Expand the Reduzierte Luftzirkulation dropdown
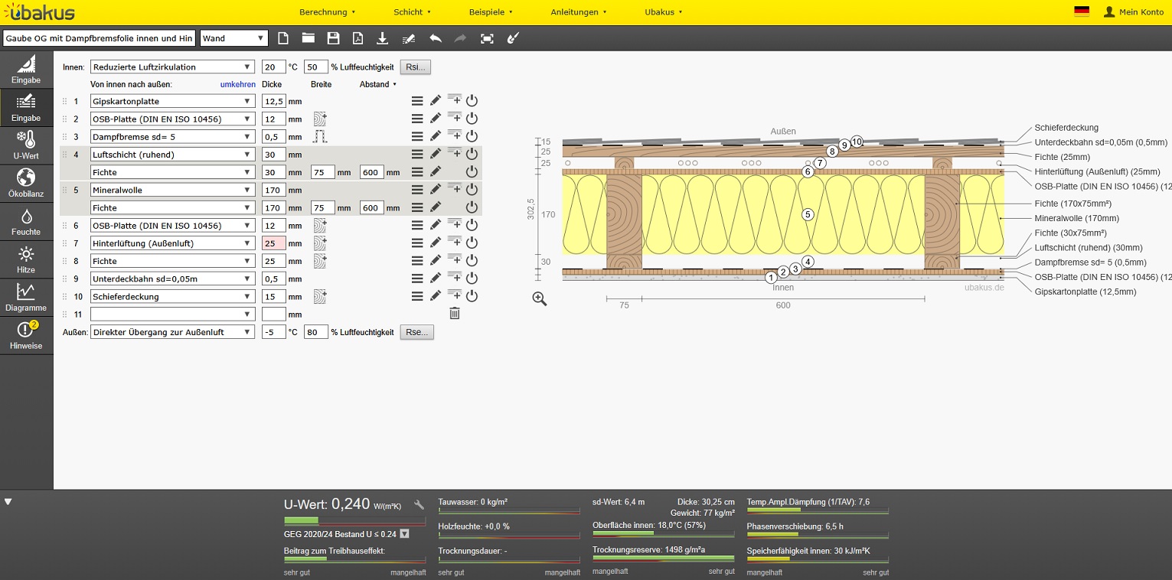This screenshot has width=1172, height=580. (172, 67)
